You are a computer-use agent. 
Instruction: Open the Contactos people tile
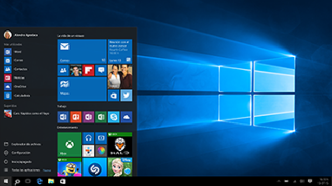tap(63, 70)
